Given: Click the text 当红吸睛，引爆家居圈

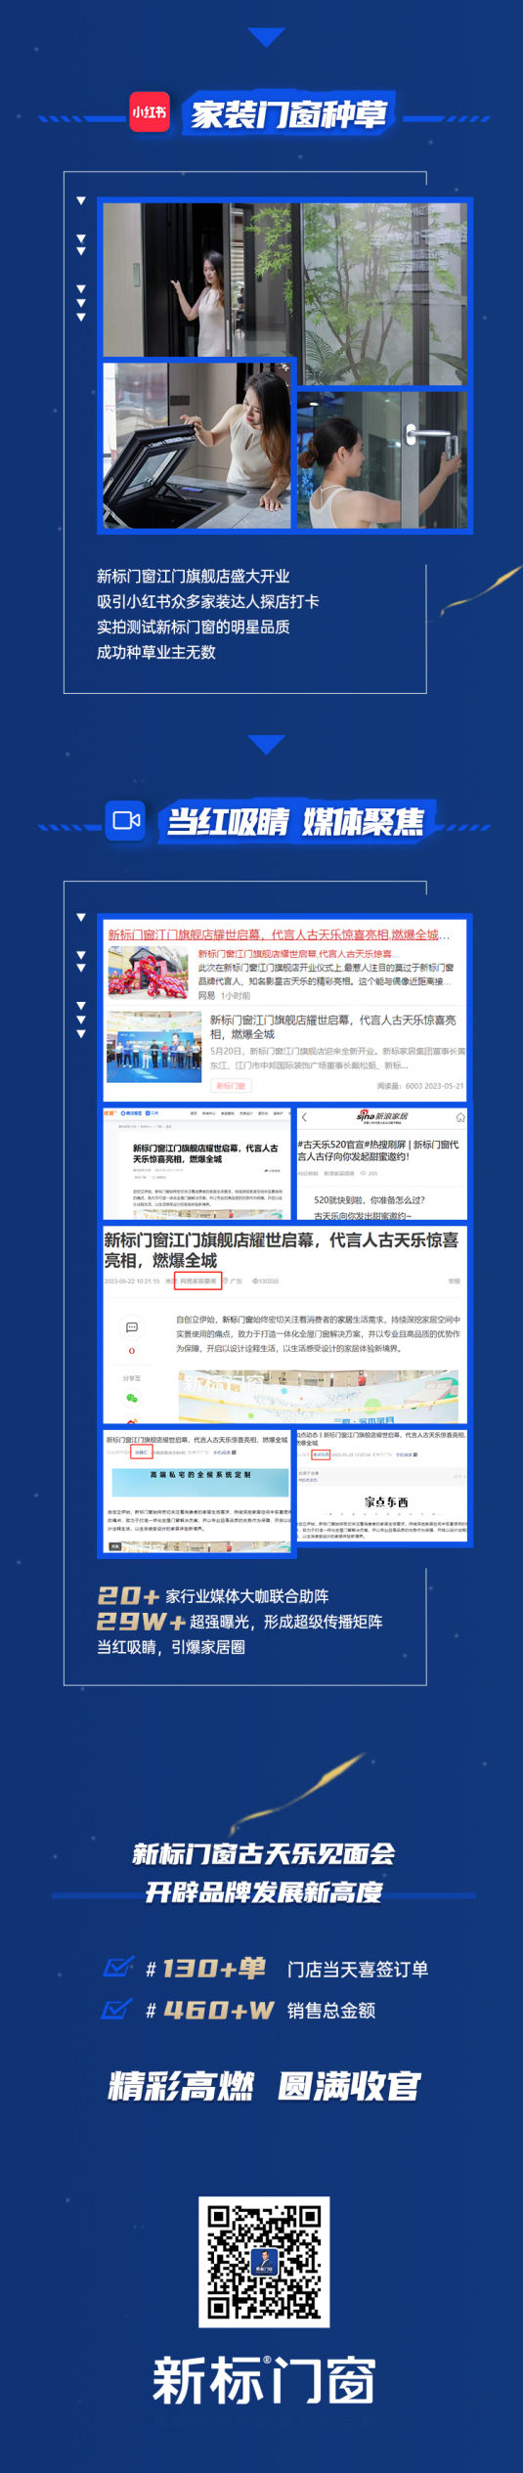Looking at the screenshot, I should pyautogui.click(x=171, y=1646).
